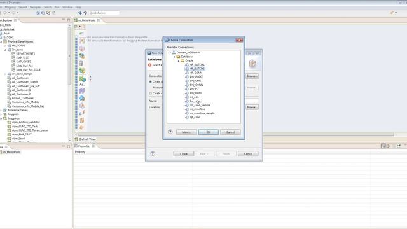
Task: Click the wizard's bottom Cancel button
Action: tap(248, 154)
